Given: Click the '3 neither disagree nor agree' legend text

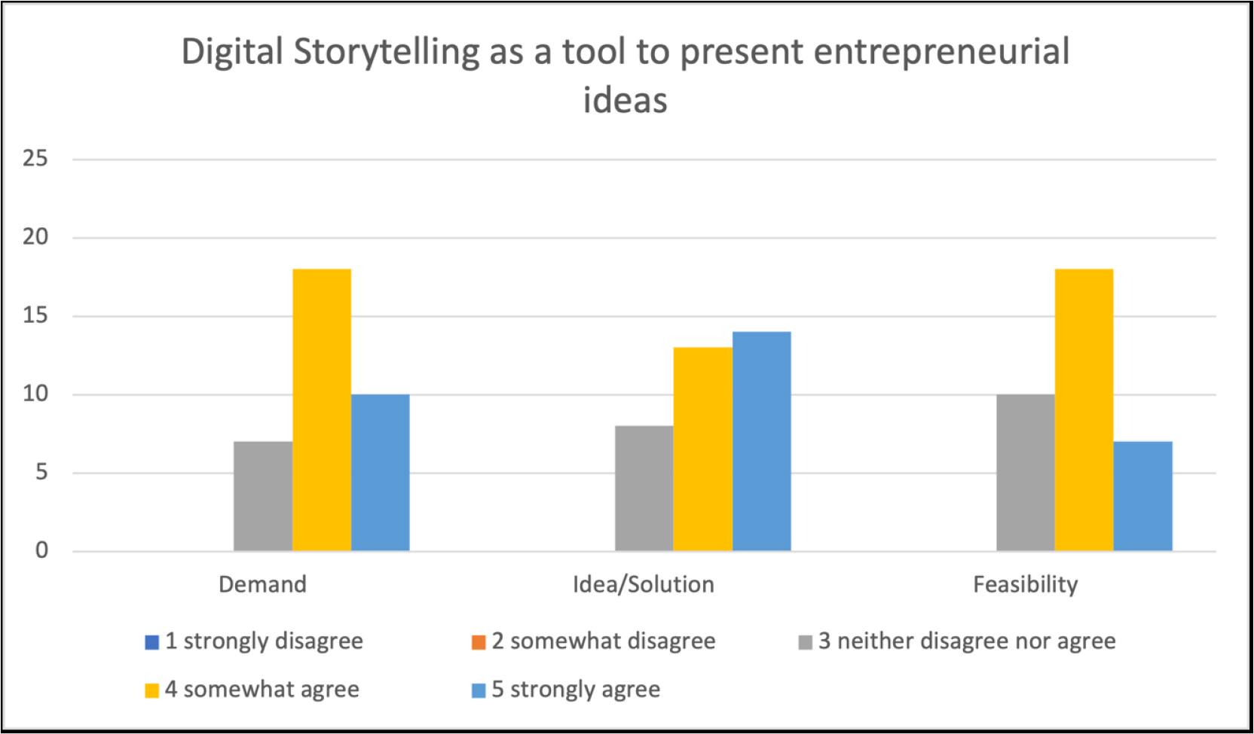Looking at the screenshot, I should (x=967, y=641).
